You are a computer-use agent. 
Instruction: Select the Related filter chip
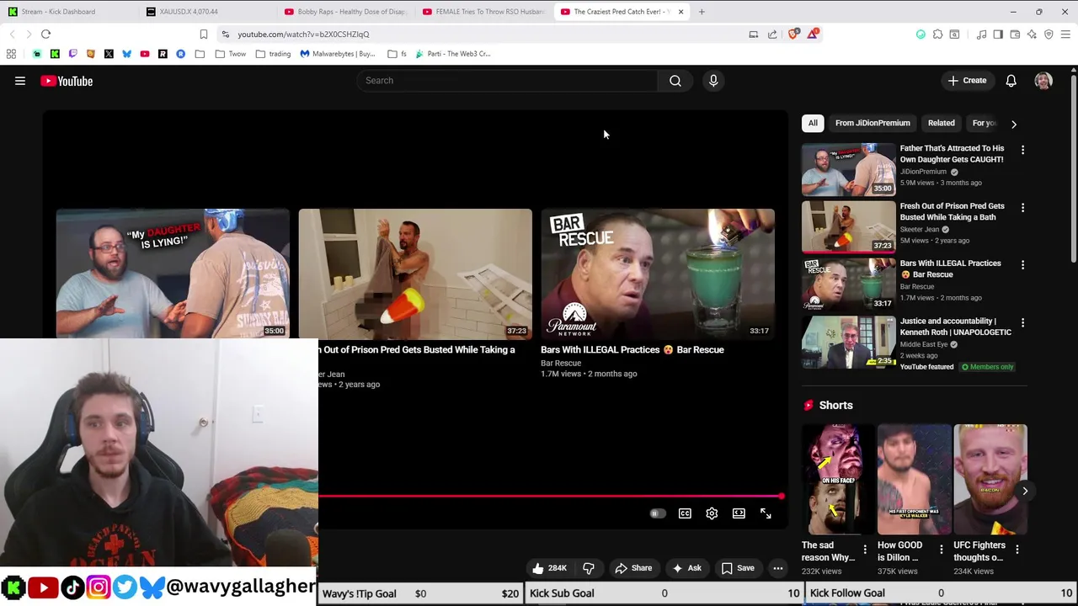coord(941,123)
